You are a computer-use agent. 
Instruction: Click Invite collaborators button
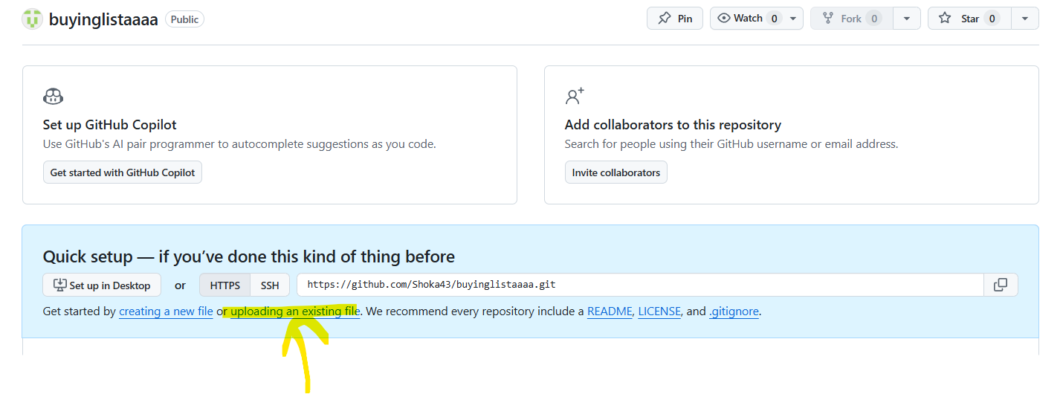click(616, 172)
